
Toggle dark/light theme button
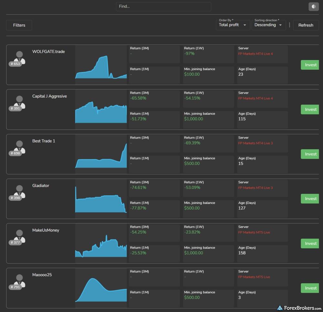313,6
